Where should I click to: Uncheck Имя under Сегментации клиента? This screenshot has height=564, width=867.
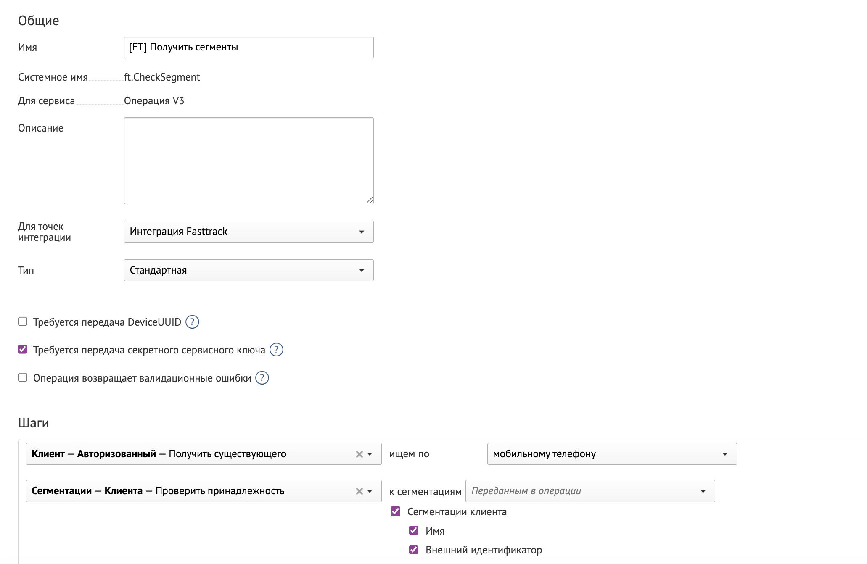413,531
